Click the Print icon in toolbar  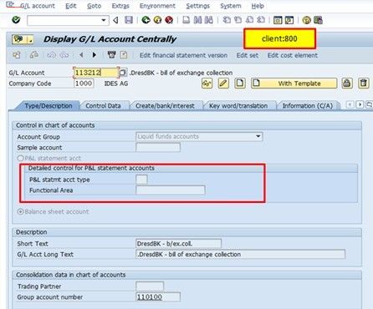pyautogui.click(x=186, y=20)
